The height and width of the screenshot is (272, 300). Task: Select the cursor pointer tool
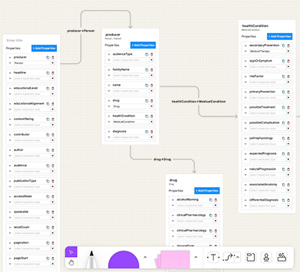[x=71, y=252]
